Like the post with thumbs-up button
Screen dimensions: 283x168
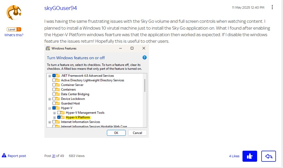[x=250, y=156]
